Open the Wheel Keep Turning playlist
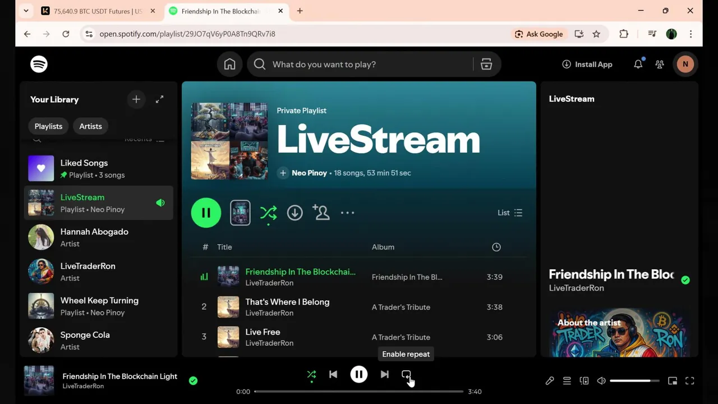The height and width of the screenshot is (404, 718). click(x=99, y=306)
